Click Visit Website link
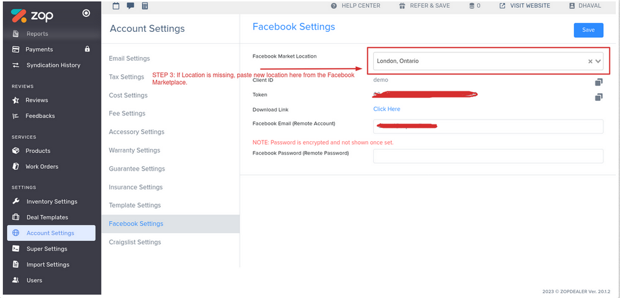Viewport: 620px width, 298px height. 525,5
